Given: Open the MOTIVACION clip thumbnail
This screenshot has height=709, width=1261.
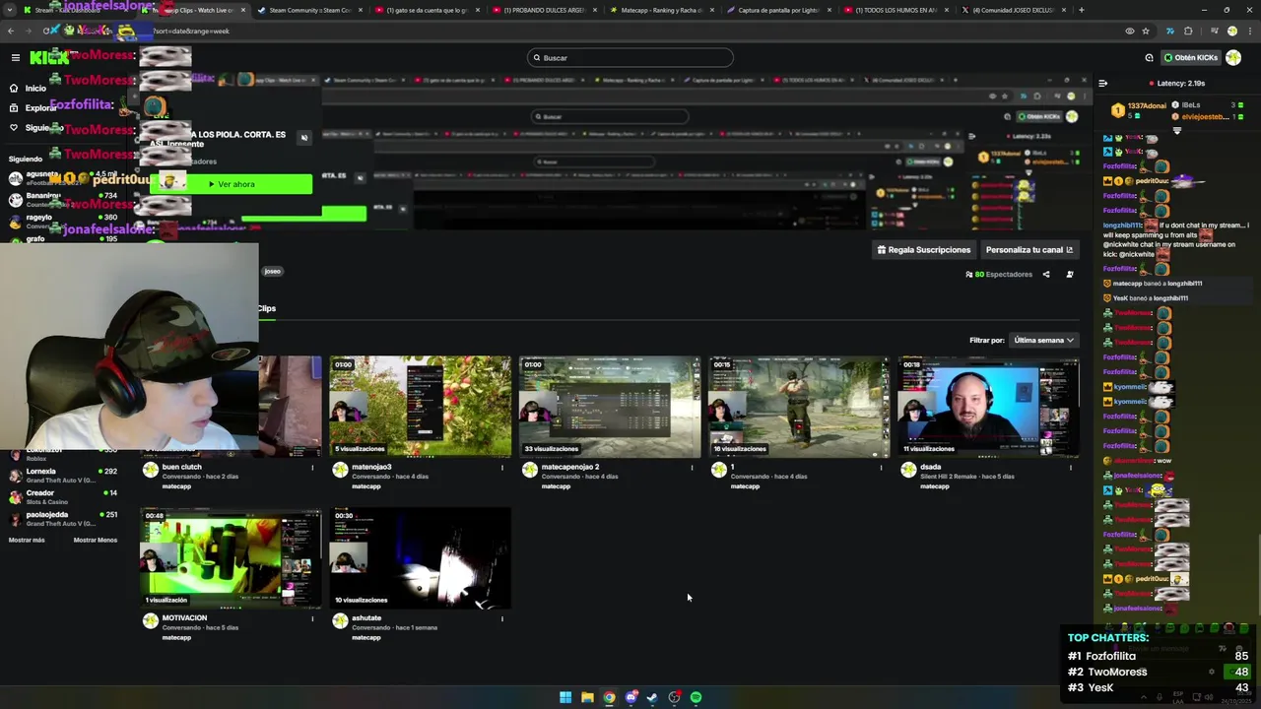Looking at the screenshot, I should pyautogui.click(x=231, y=557).
